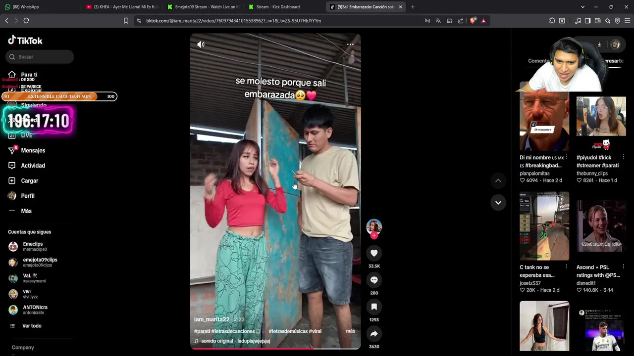634x356 pixels.
Task: Click the TikTok logo
Action: (x=25, y=41)
